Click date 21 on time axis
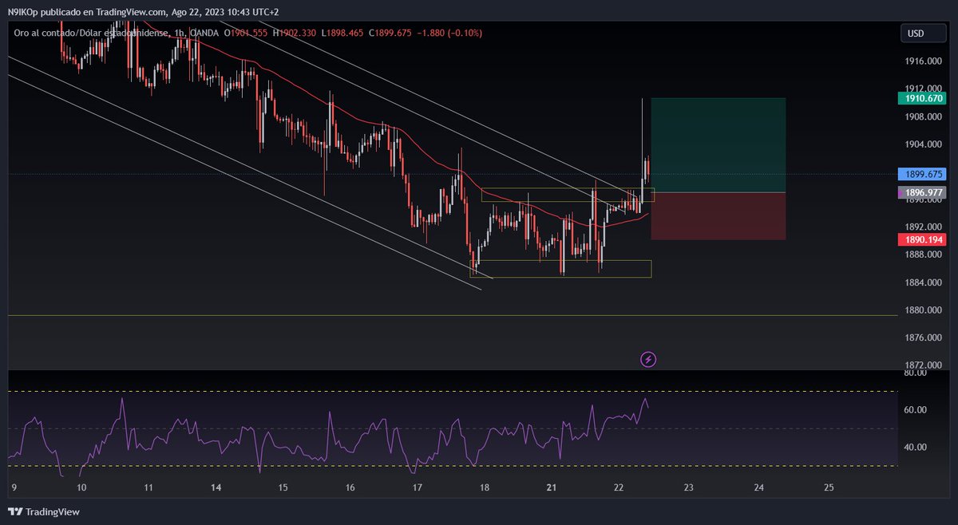Viewport: 958px width, 525px height. (x=552, y=487)
